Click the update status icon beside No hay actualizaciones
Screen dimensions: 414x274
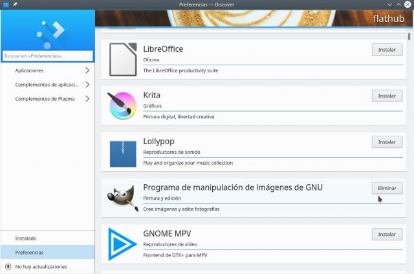(8, 267)
